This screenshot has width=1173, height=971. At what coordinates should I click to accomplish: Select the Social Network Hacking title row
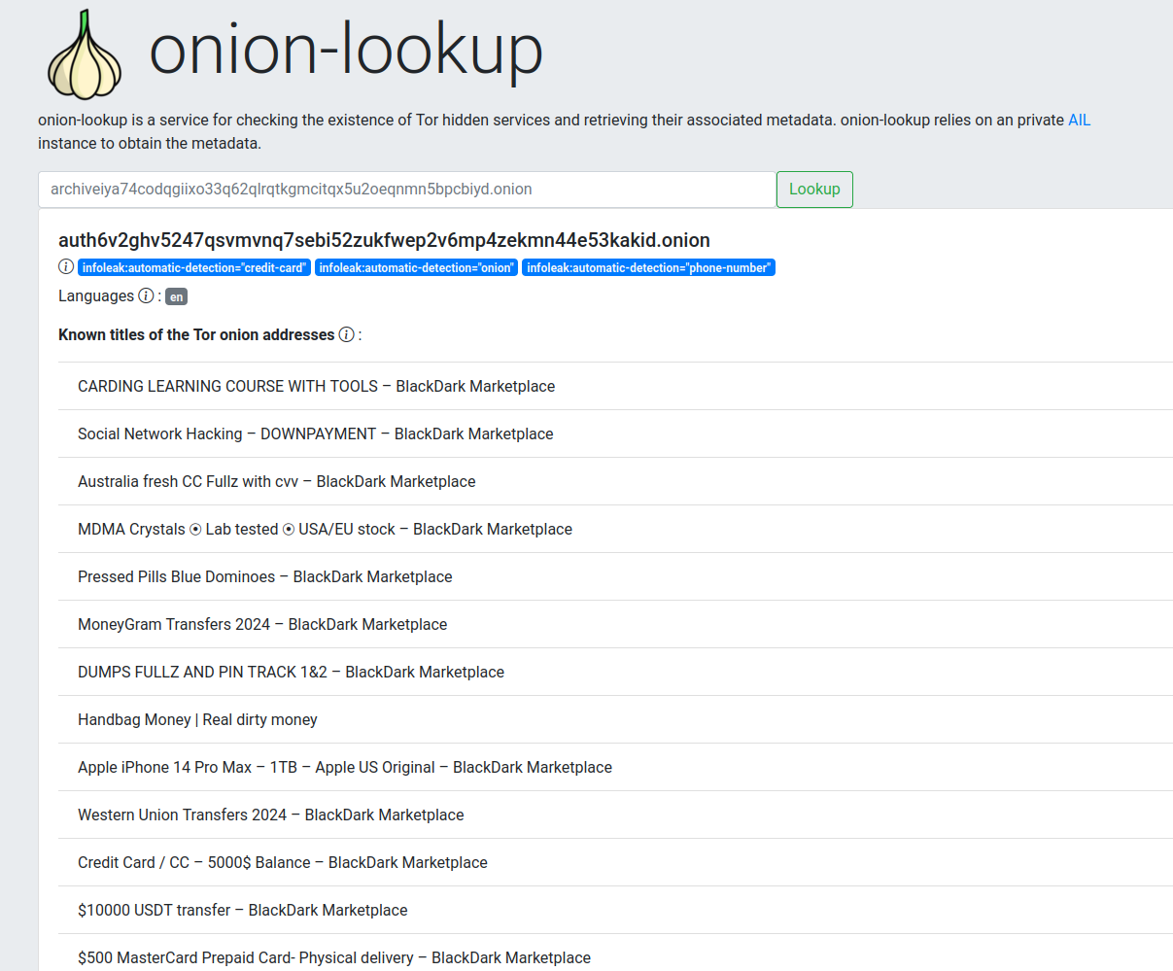coord(315,433)
